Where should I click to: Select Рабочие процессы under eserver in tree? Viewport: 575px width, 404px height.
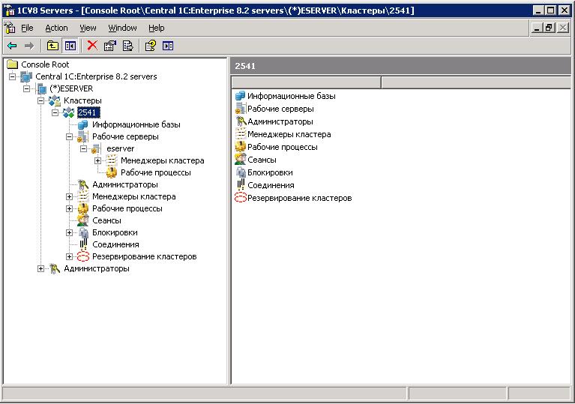point(155,172)
